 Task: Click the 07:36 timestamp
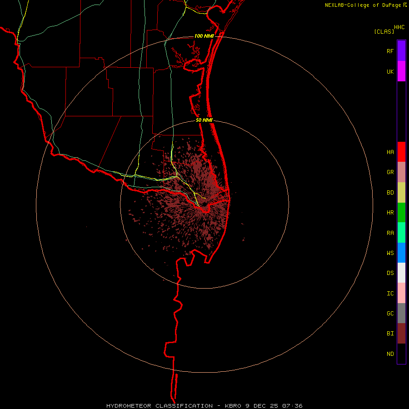293,406
